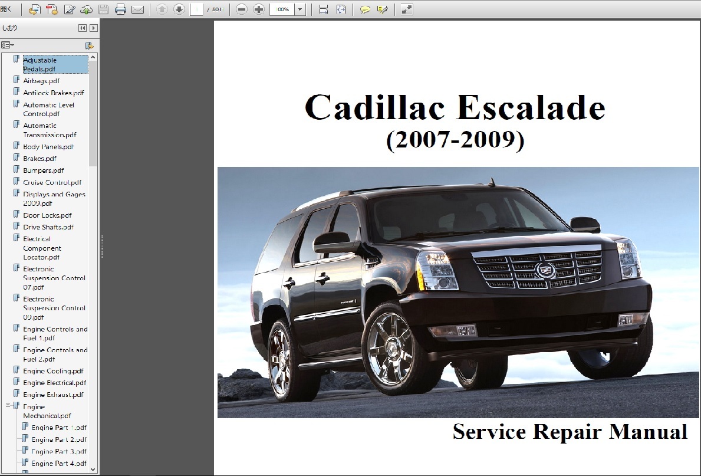Collapse the bookmarks panel with double-arrow
This screenshot has height=476, width=701.
coord(83,28)
